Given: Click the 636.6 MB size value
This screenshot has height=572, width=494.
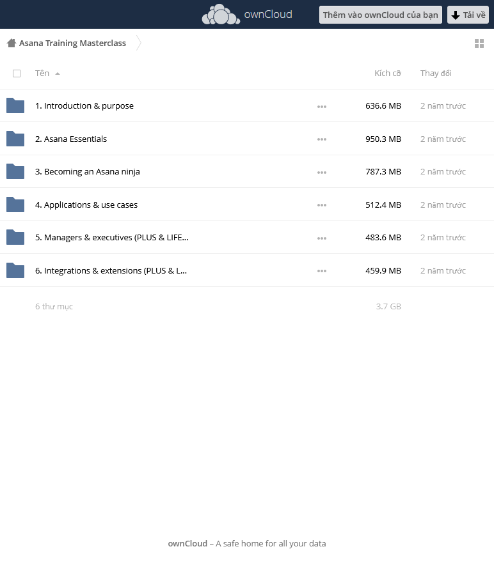Looking at the screenshot, I should coord(383,106).
